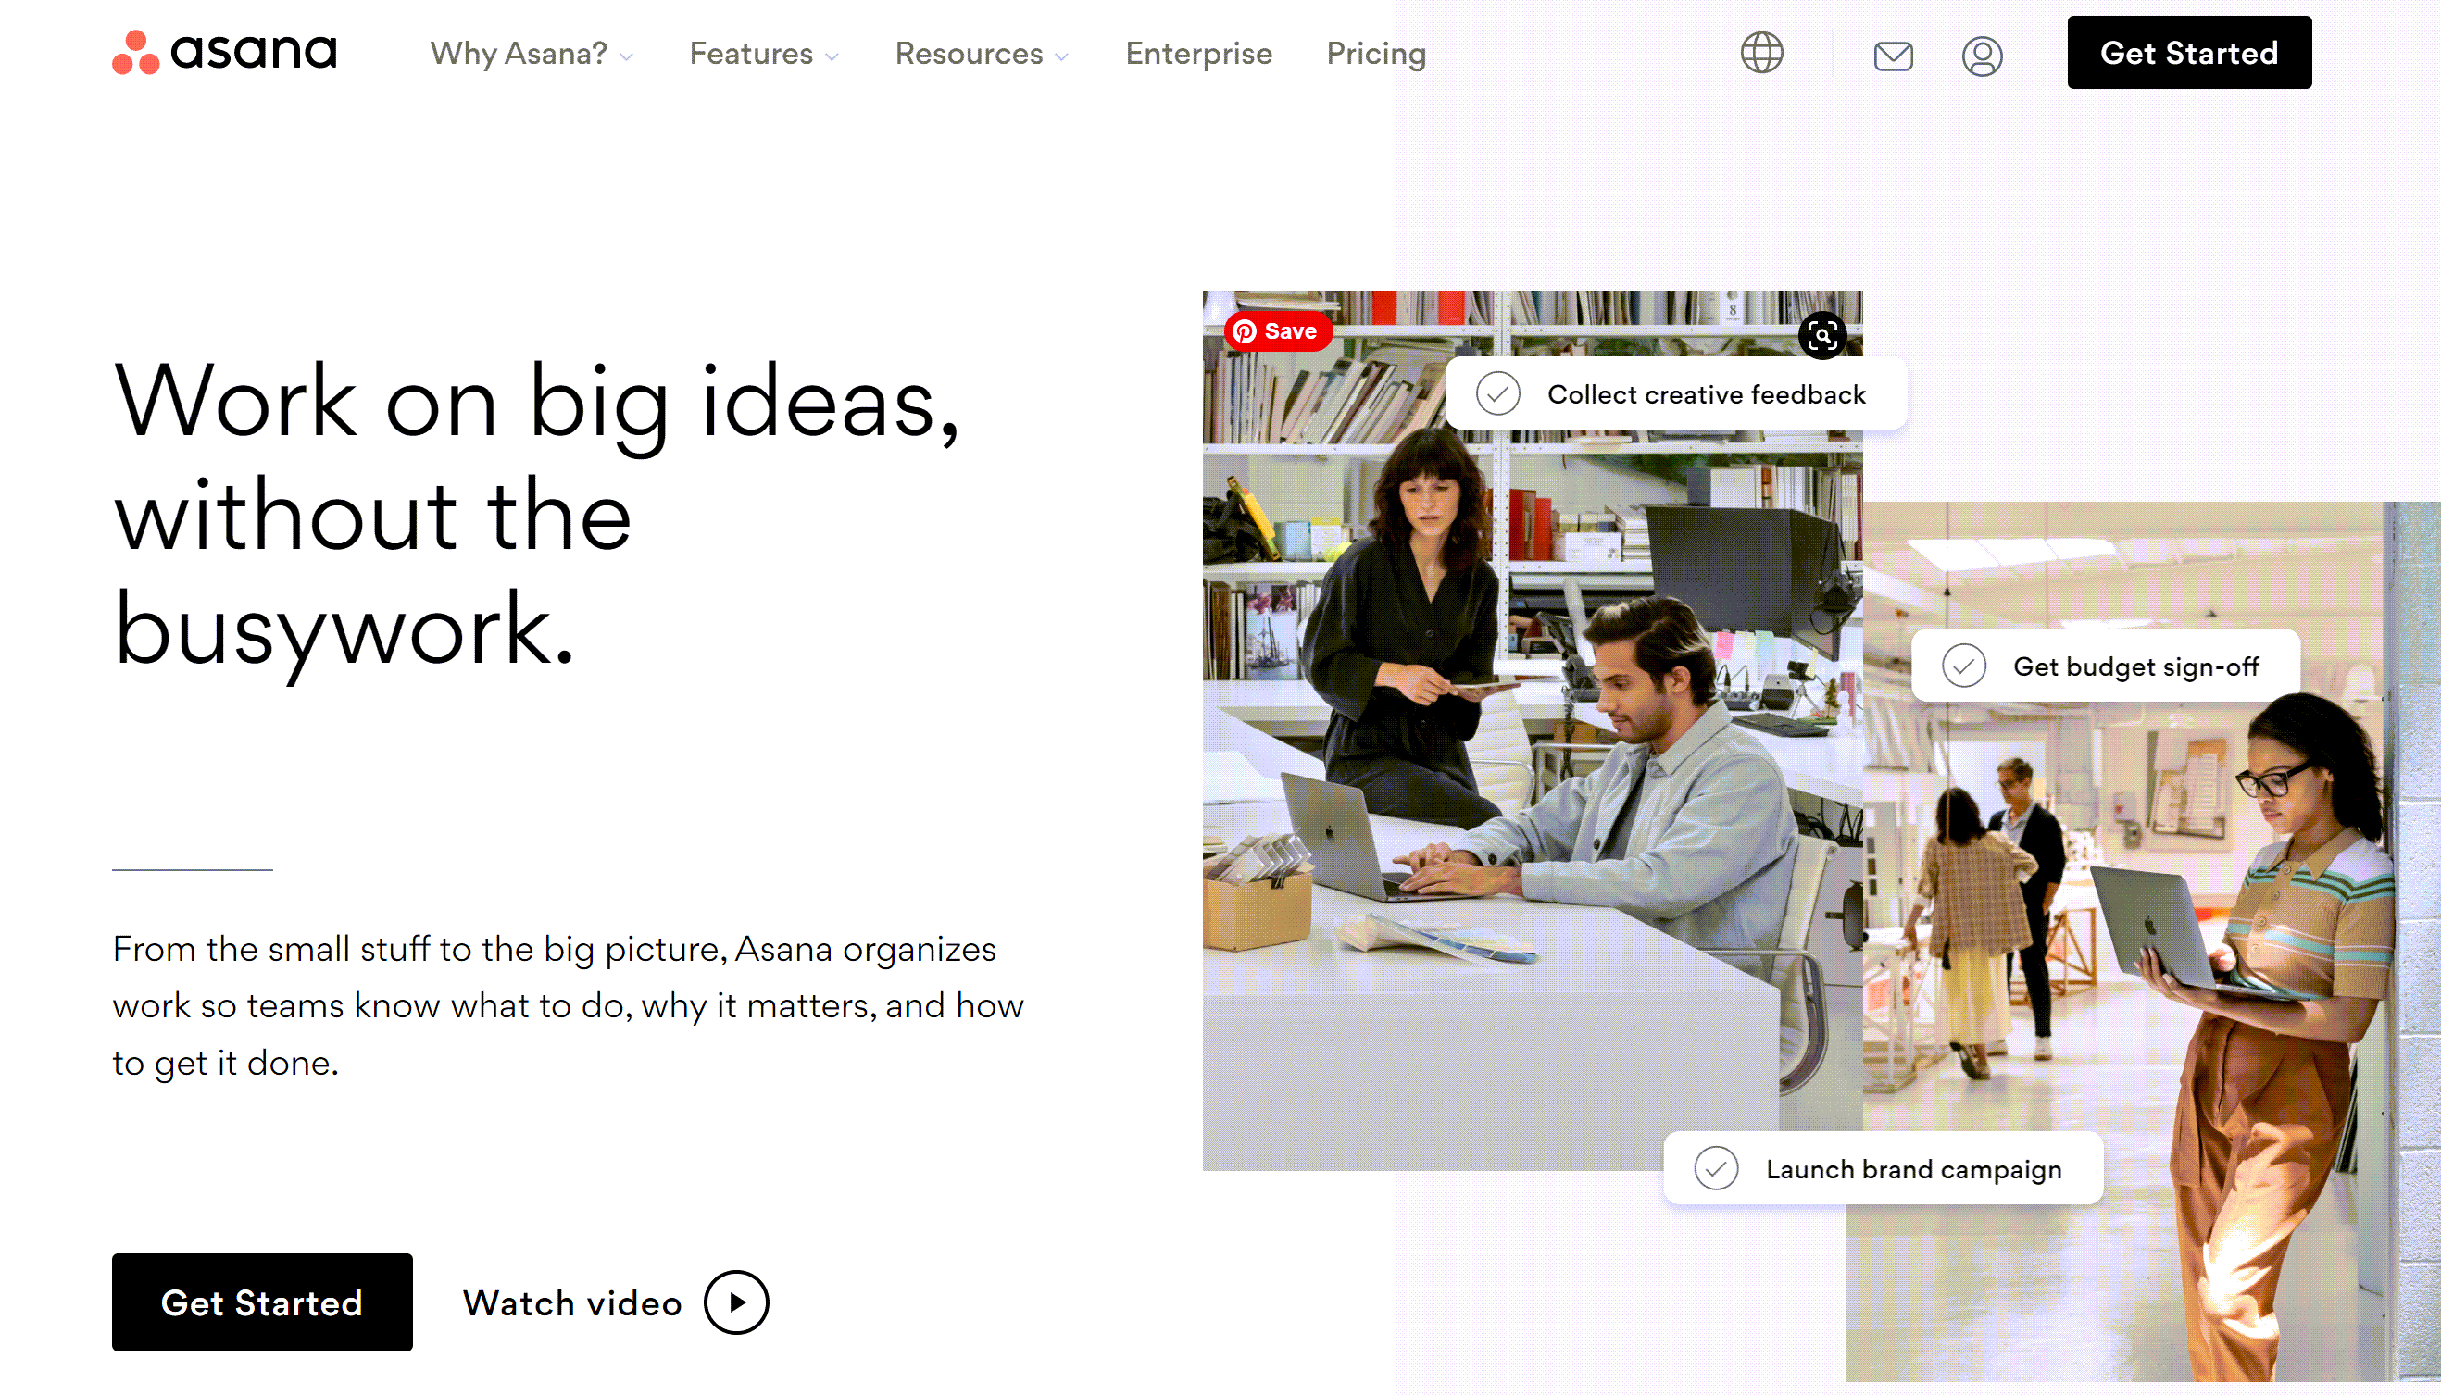This screenshot has width=2441, height=1395.
Task: Open the Enterprise menu item
Action: click(1198, 54)
